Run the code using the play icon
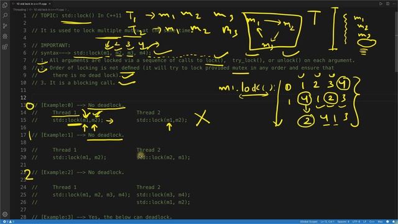The width and height of the screenshot is (398, 224). point(381,4)
